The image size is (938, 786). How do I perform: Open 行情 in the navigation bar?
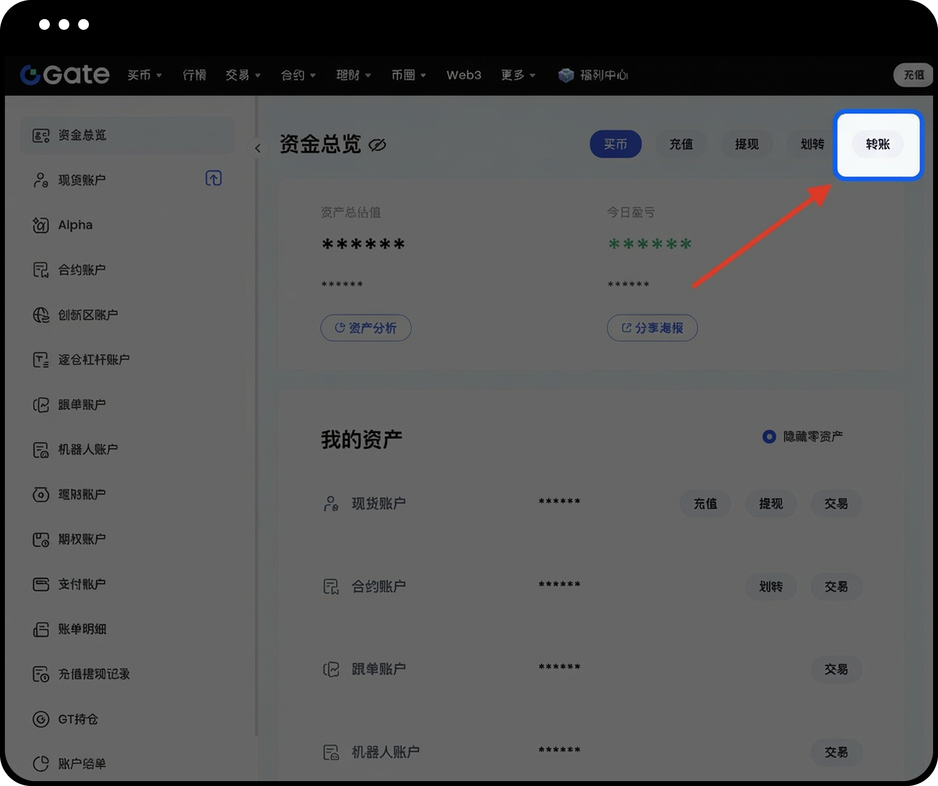click(x=194, y=75)
